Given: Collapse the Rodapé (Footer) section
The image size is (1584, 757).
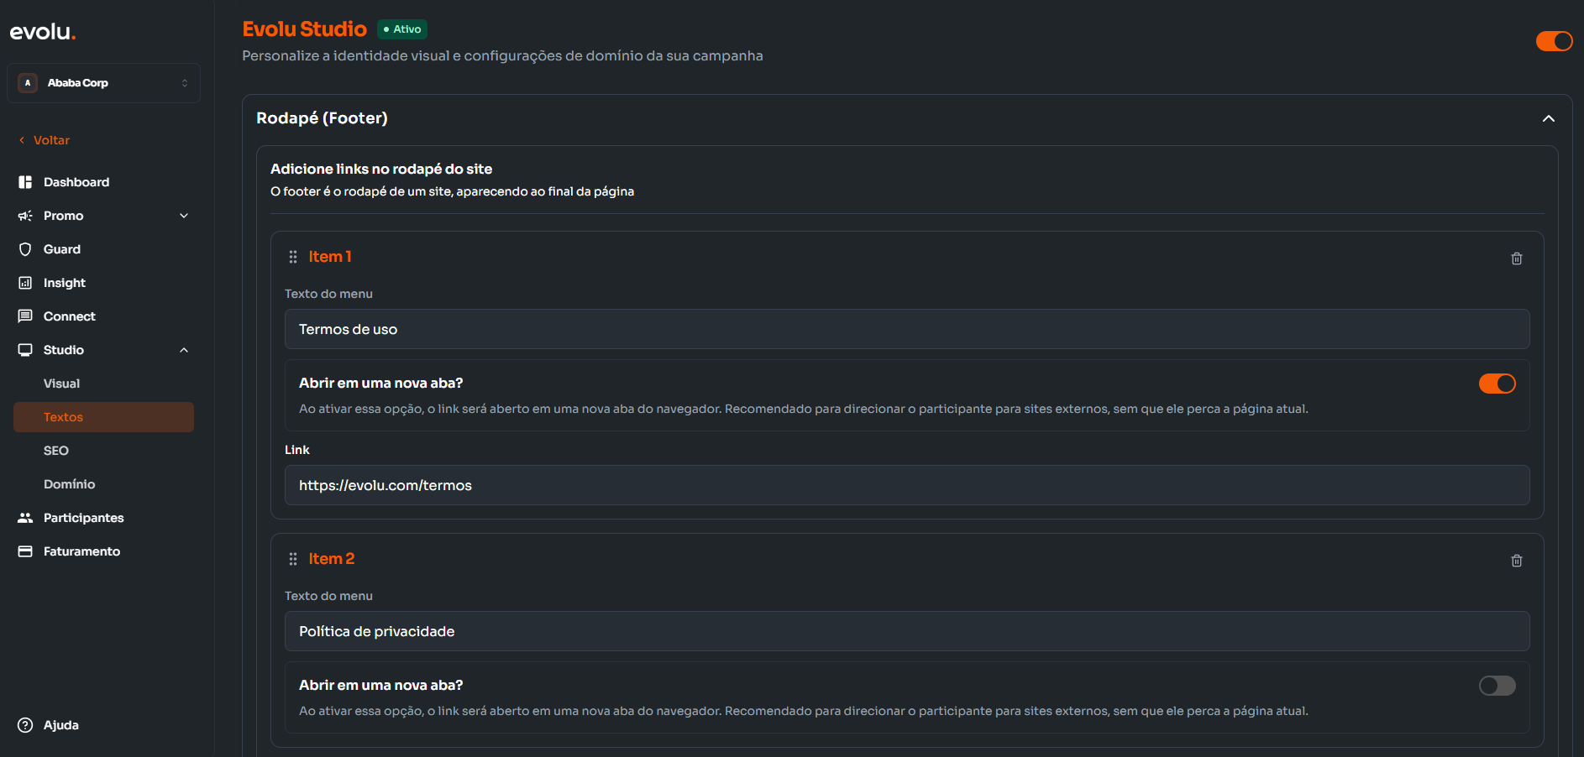Looking at the screenshot, I should [1548, 119].
